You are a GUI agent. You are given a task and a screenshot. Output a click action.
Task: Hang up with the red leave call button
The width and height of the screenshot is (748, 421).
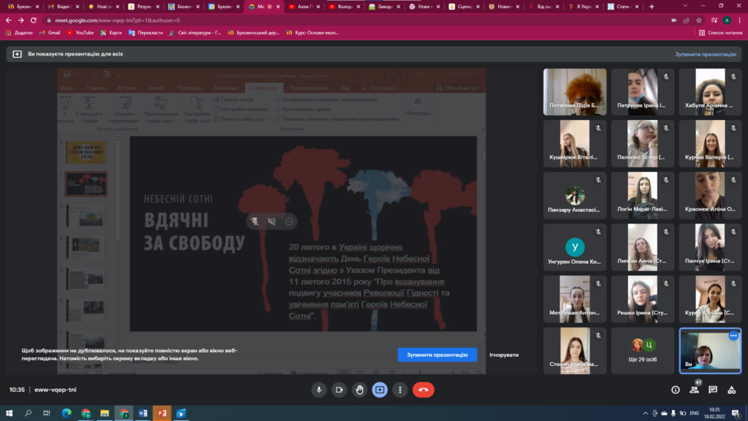tap(424, 390)
